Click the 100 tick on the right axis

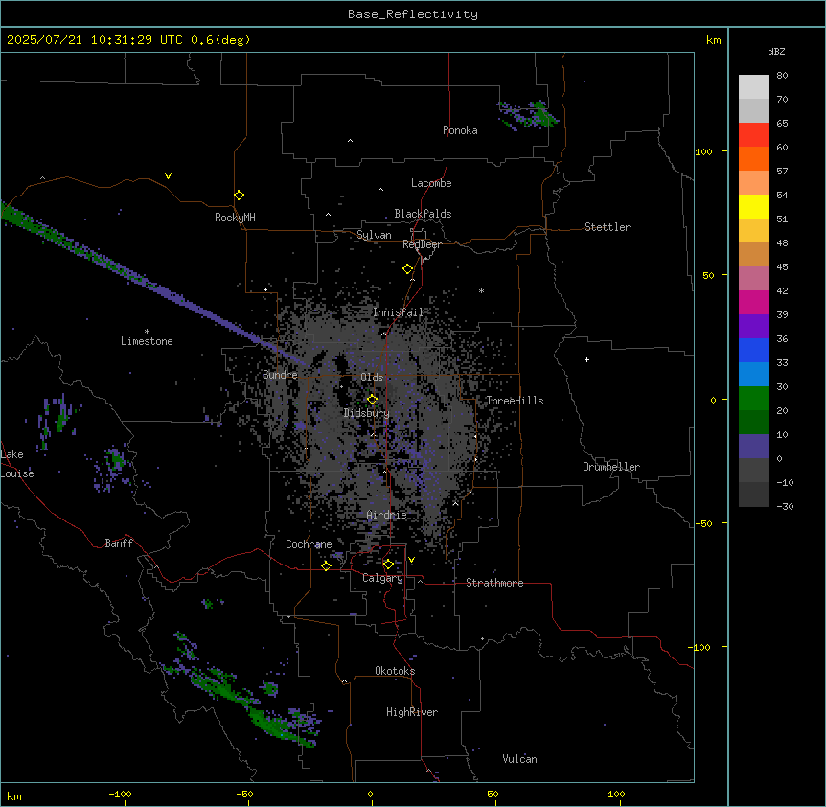pyautogui.click(x=703, y=151)
